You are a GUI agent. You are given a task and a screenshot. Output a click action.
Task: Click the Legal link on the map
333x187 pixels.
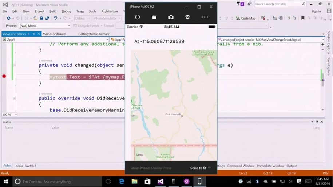click(x=139, y=155)
